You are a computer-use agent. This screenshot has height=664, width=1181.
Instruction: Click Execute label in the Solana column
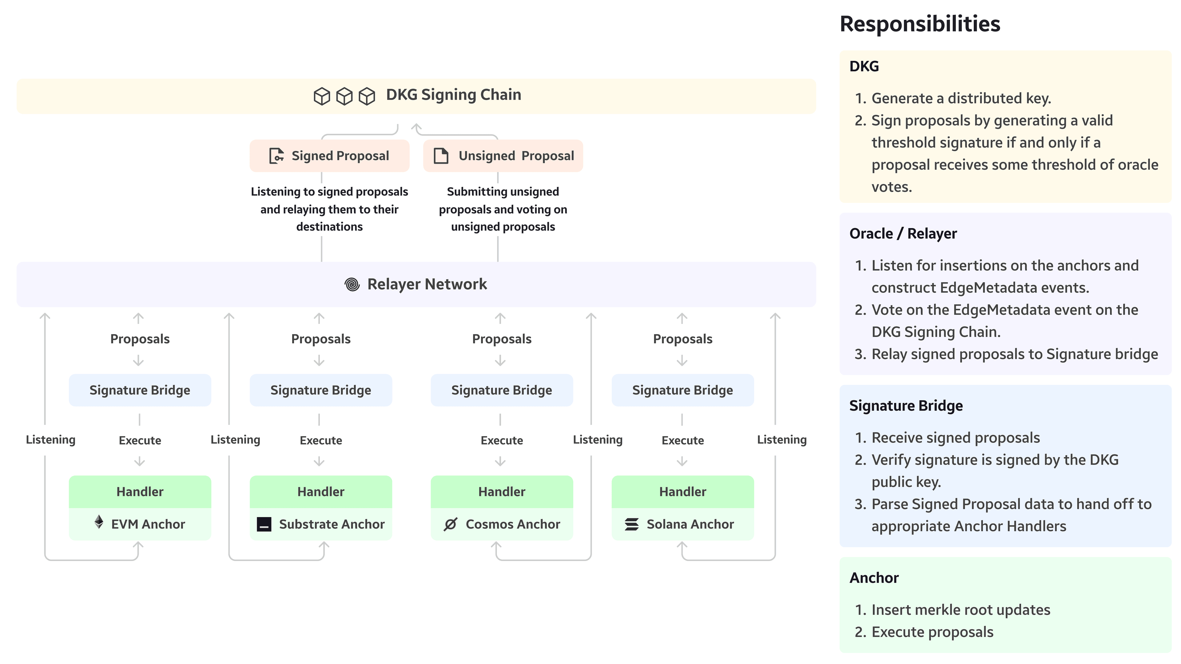[683, 441]
